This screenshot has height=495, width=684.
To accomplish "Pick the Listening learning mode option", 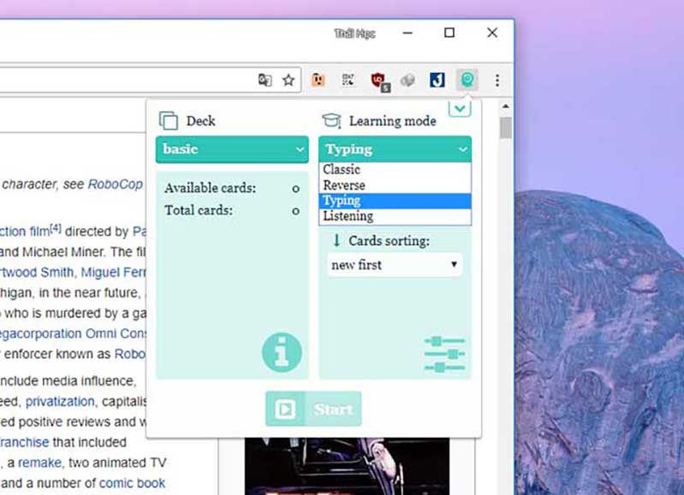I will point(348,215).
